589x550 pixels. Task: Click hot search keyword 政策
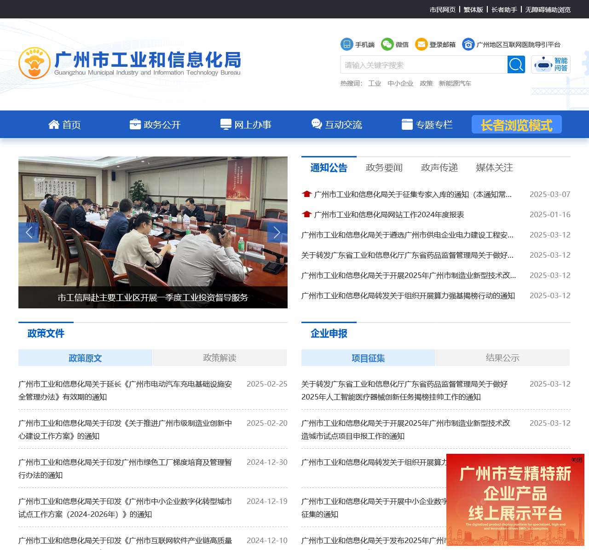tap(426, 83)
